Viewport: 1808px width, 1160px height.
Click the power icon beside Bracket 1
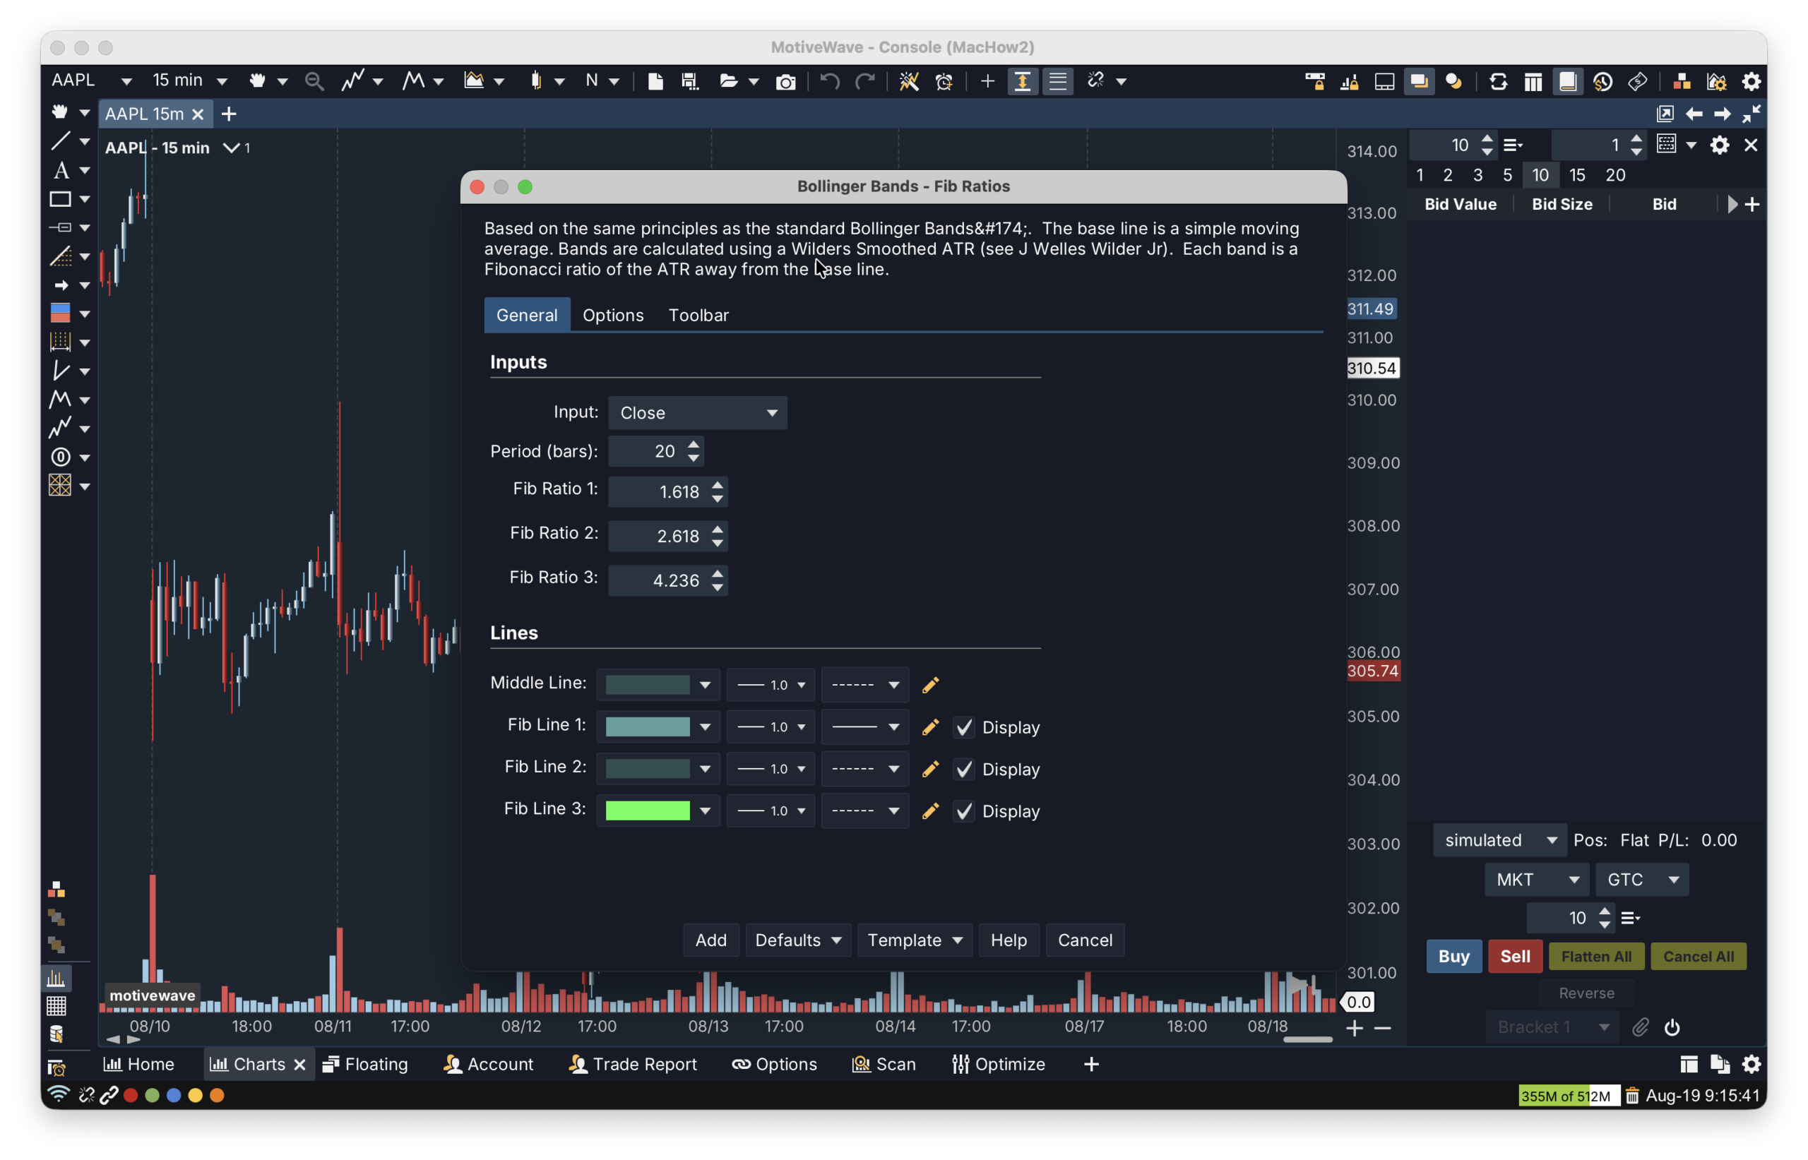(1672, 1027)
